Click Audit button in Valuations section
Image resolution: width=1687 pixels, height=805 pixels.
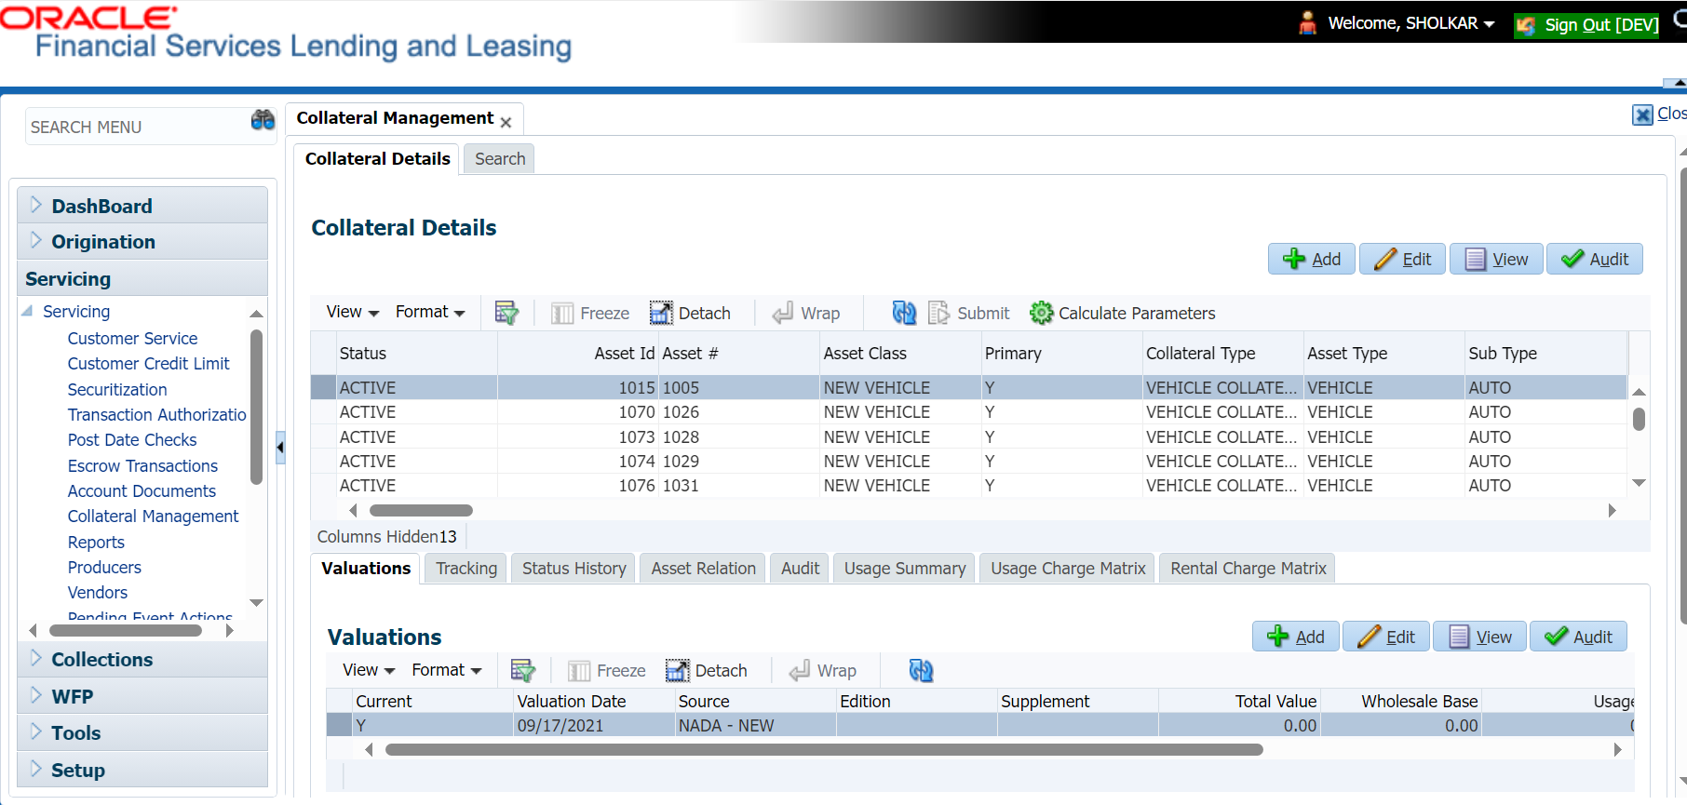tap(1579, 637)
